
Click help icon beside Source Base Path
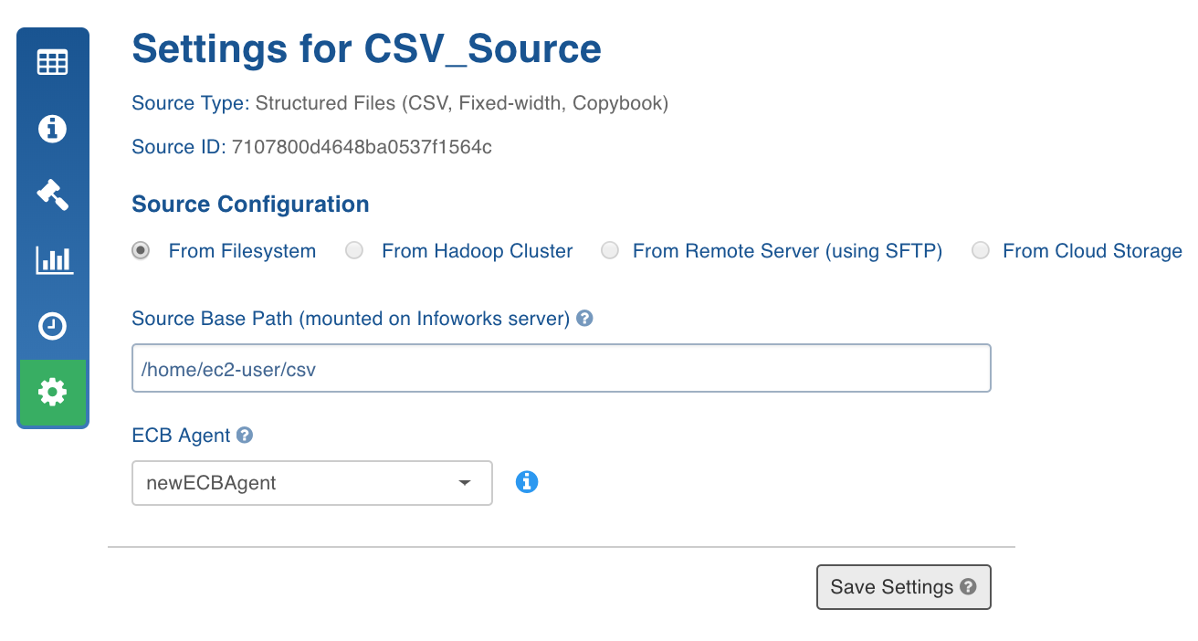[585, 319]
